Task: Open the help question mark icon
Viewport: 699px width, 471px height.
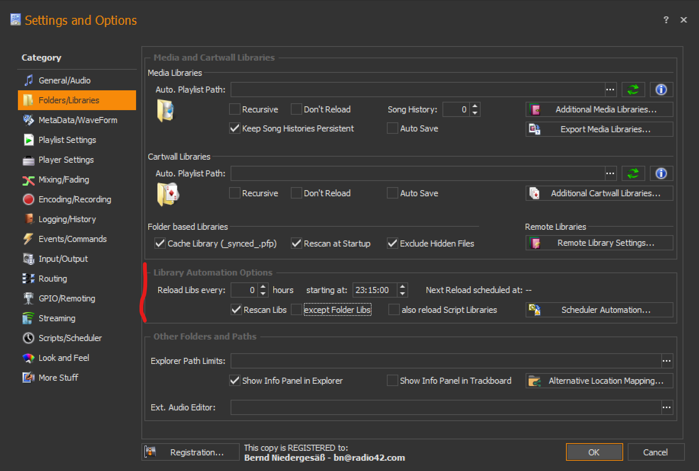Action: 666,20
